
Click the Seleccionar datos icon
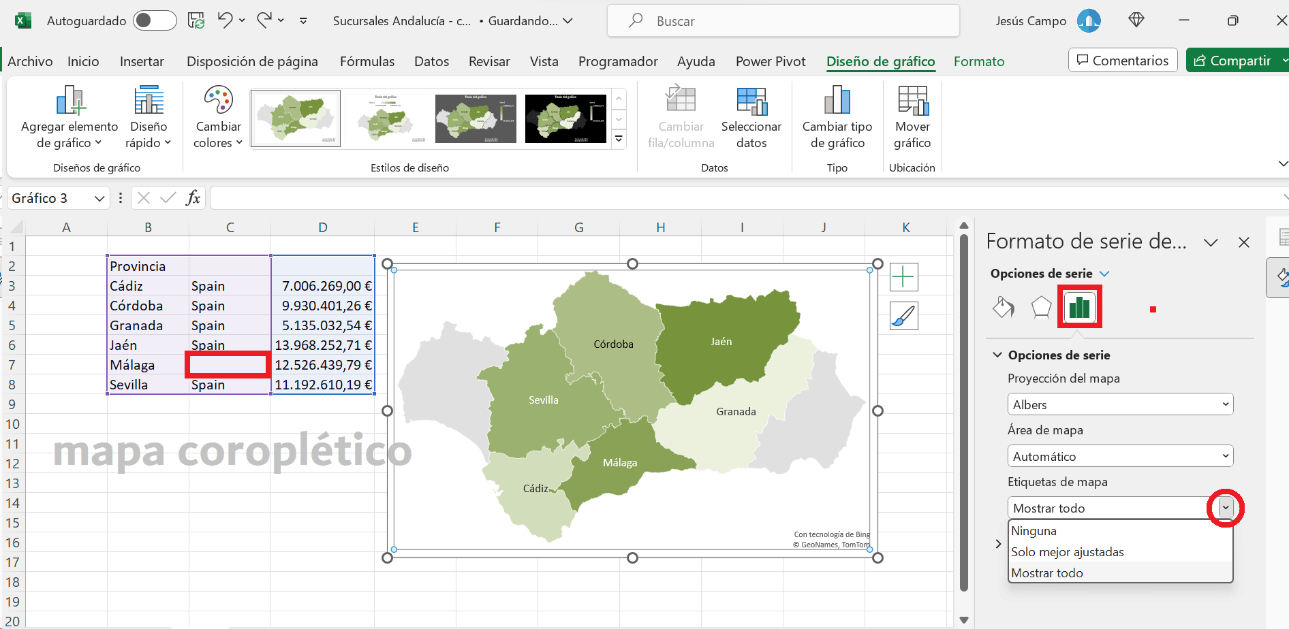[751, 101]
